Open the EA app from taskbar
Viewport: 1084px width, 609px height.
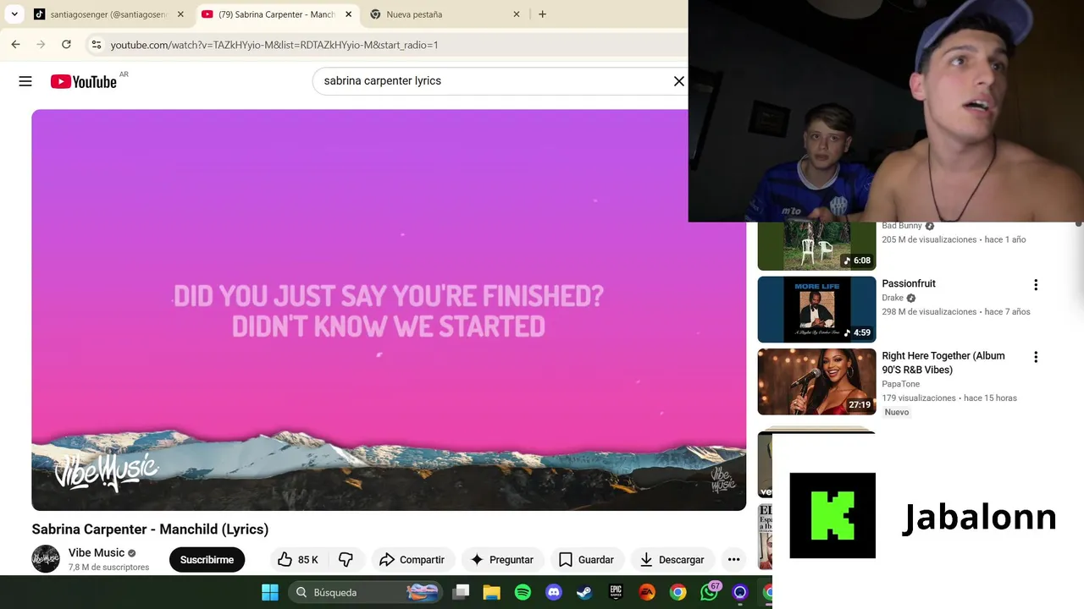click(647, 592)
